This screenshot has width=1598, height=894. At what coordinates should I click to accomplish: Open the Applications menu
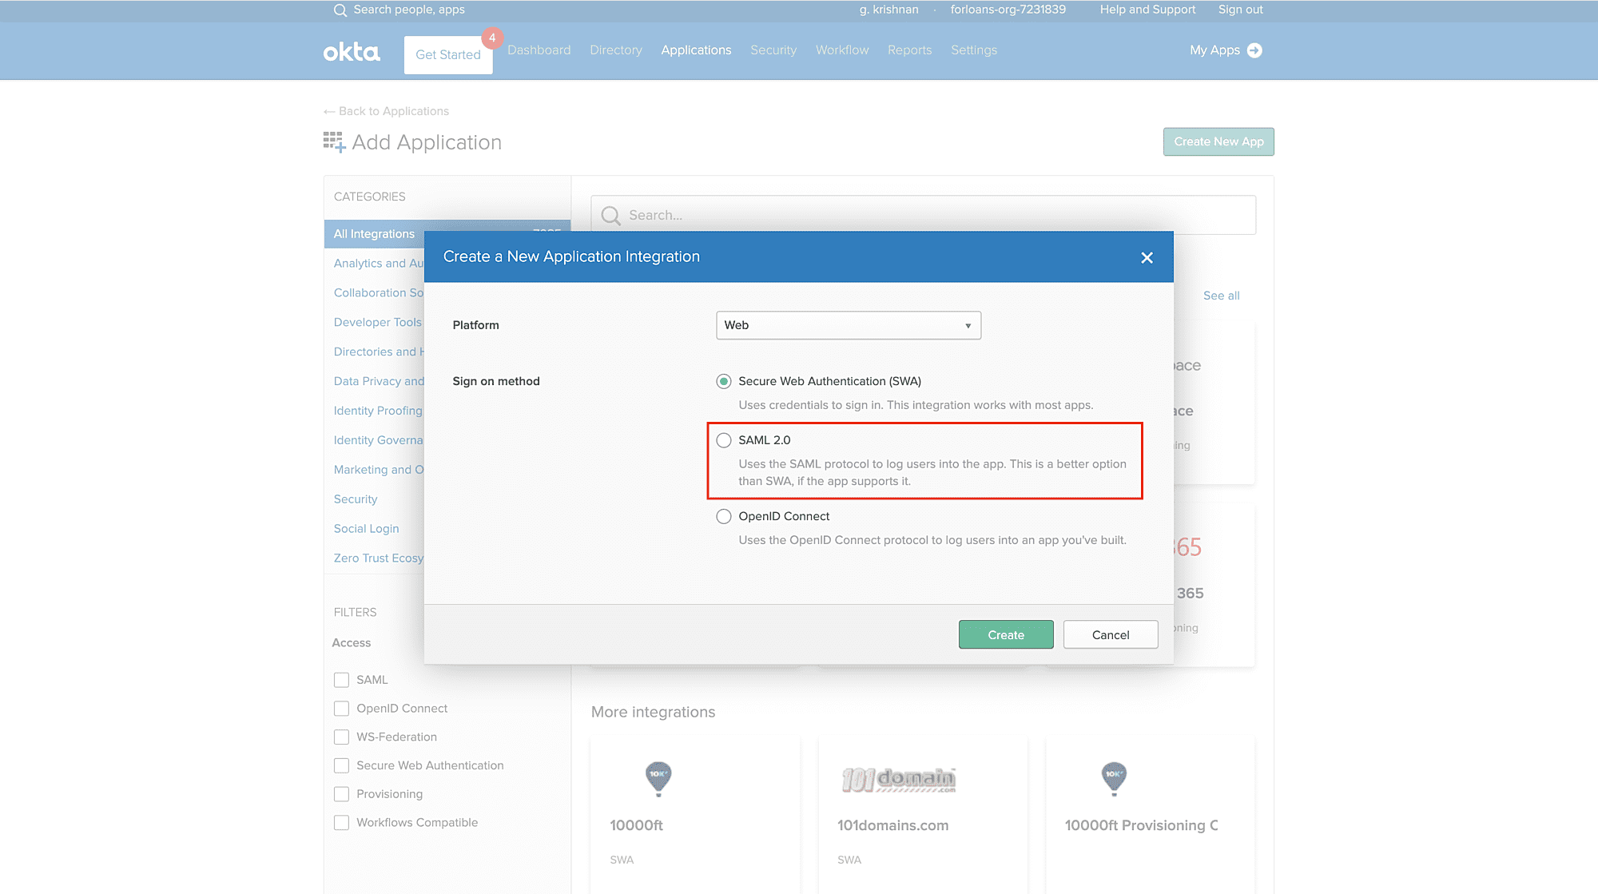(x=695, y=50)
